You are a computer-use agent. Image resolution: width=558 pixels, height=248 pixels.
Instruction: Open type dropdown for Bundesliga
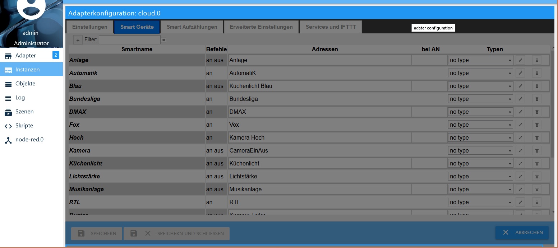(480, 99)
